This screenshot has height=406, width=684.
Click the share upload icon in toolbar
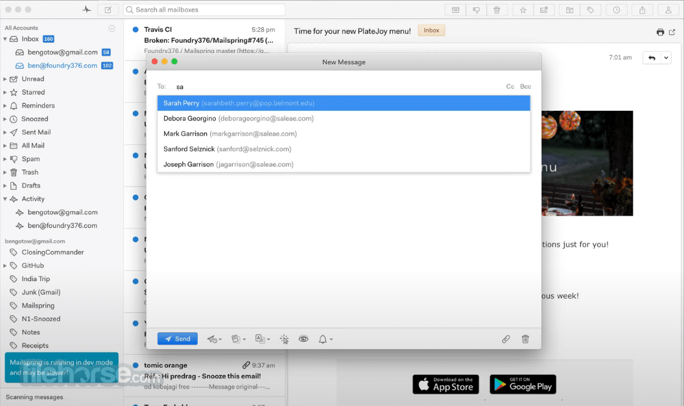(x=642, y=10)
